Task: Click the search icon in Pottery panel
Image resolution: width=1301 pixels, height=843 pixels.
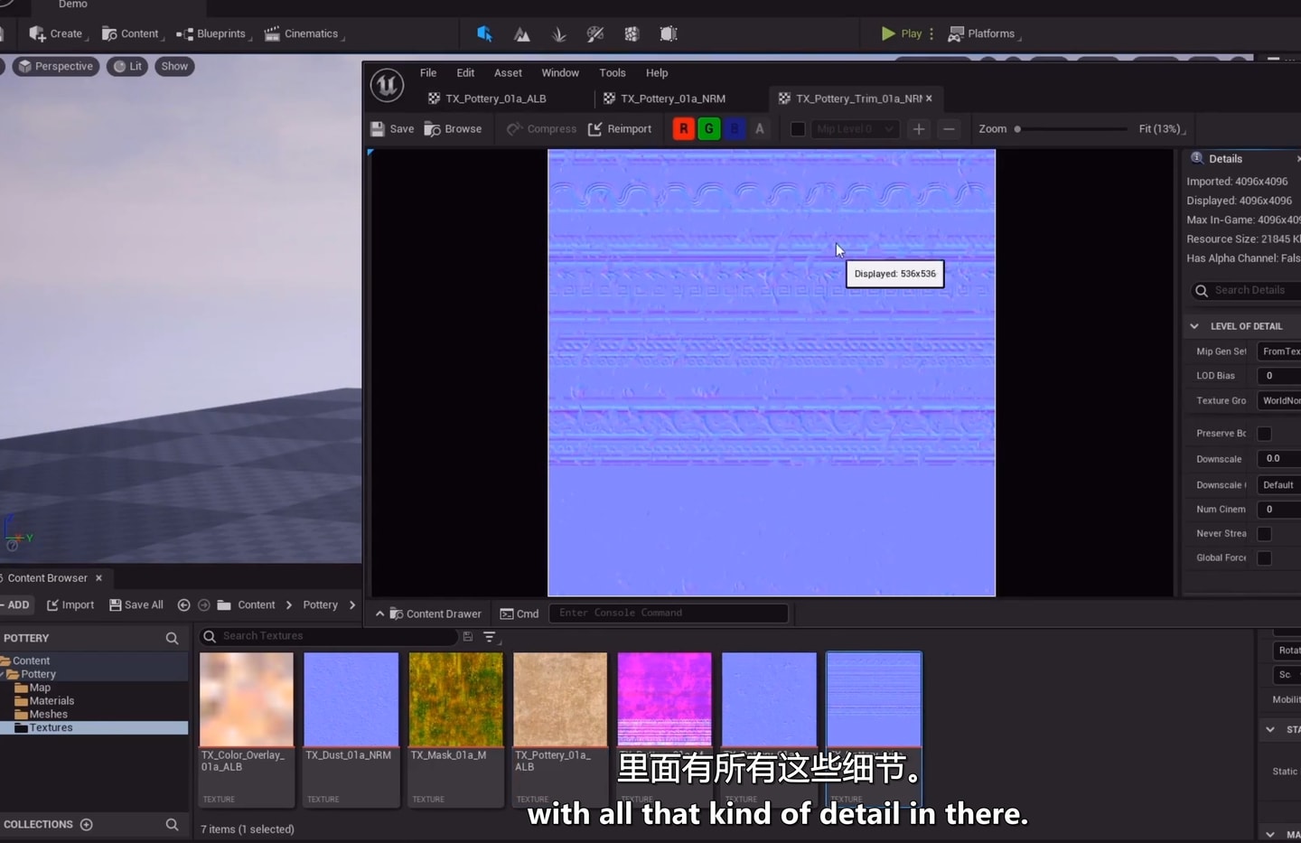Action: tap(172, 638)
